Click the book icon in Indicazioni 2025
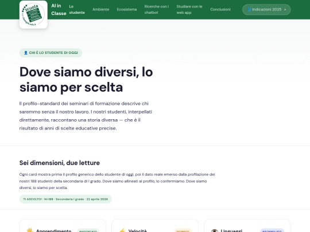Screen dimensions: 310x232 click(x=249, y=10)
